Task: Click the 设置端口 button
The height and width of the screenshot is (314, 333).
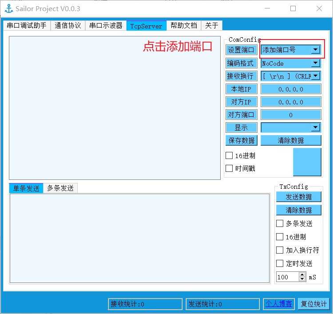Action: 241,50
